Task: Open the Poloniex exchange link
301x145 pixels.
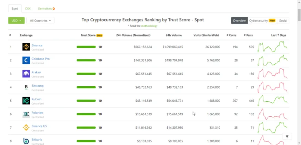Action: click(x=37, y=113)
